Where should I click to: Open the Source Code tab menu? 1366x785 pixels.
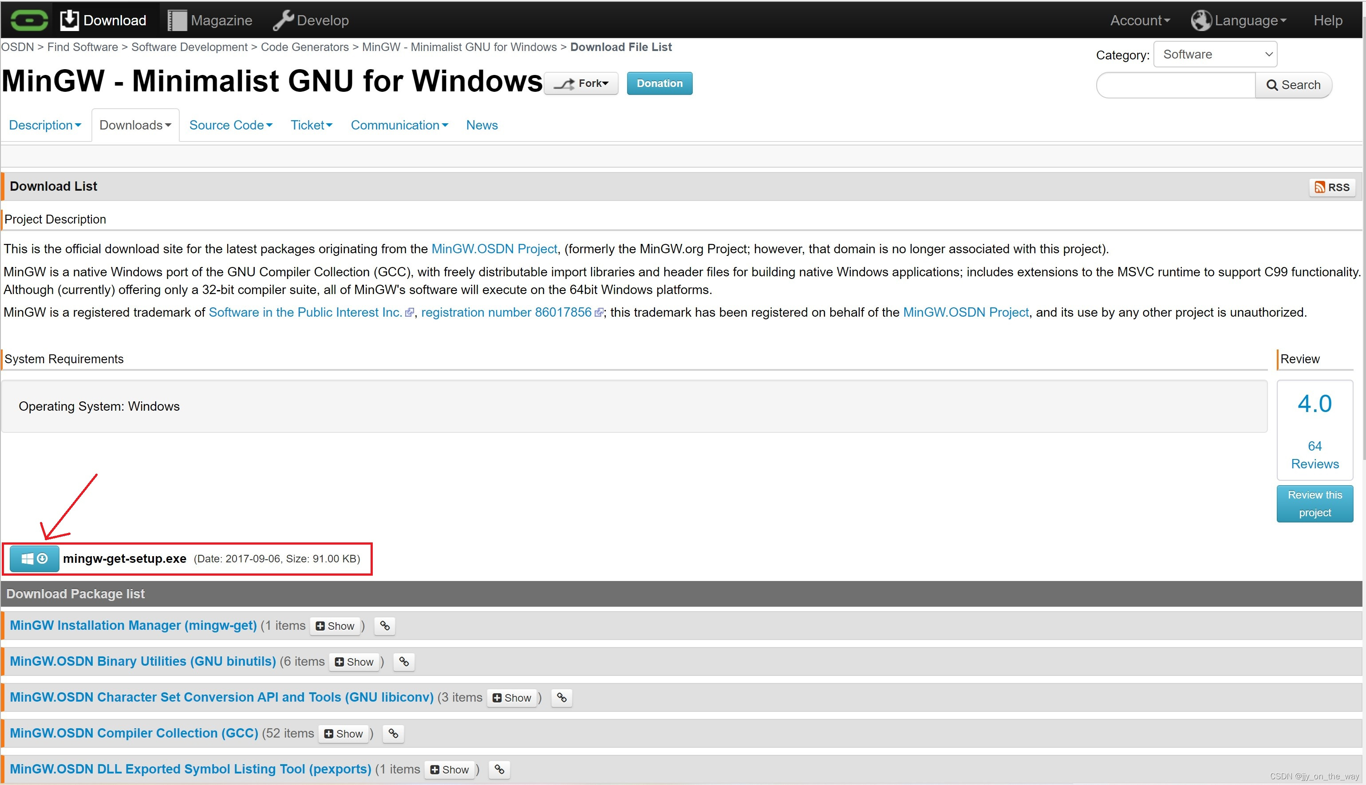230,125
